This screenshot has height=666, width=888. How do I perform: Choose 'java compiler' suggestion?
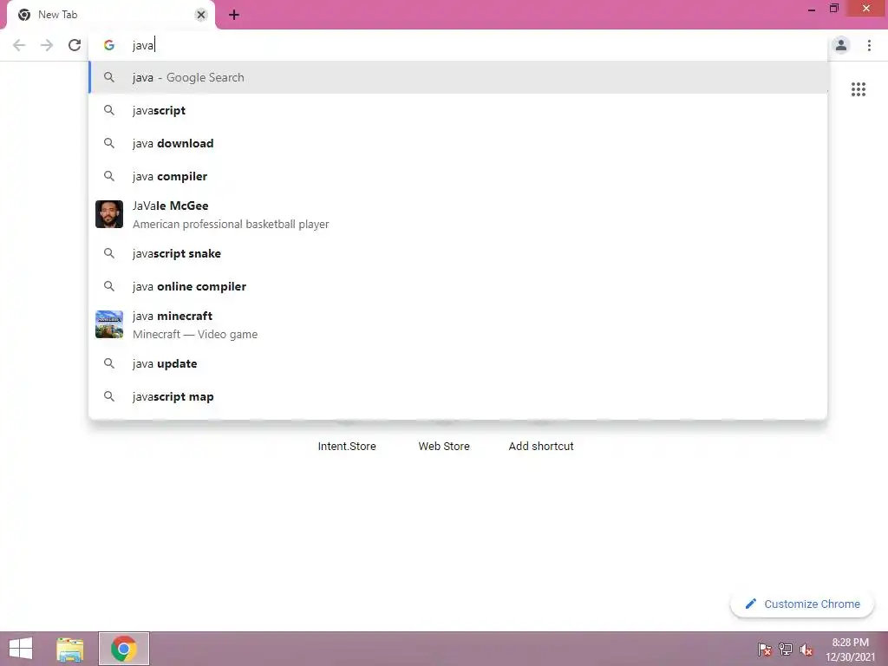[x=458, y=176]
